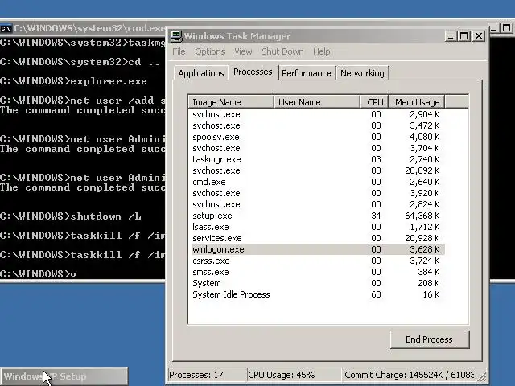
Task: Select the csrss.exe process
Action: 318,261
